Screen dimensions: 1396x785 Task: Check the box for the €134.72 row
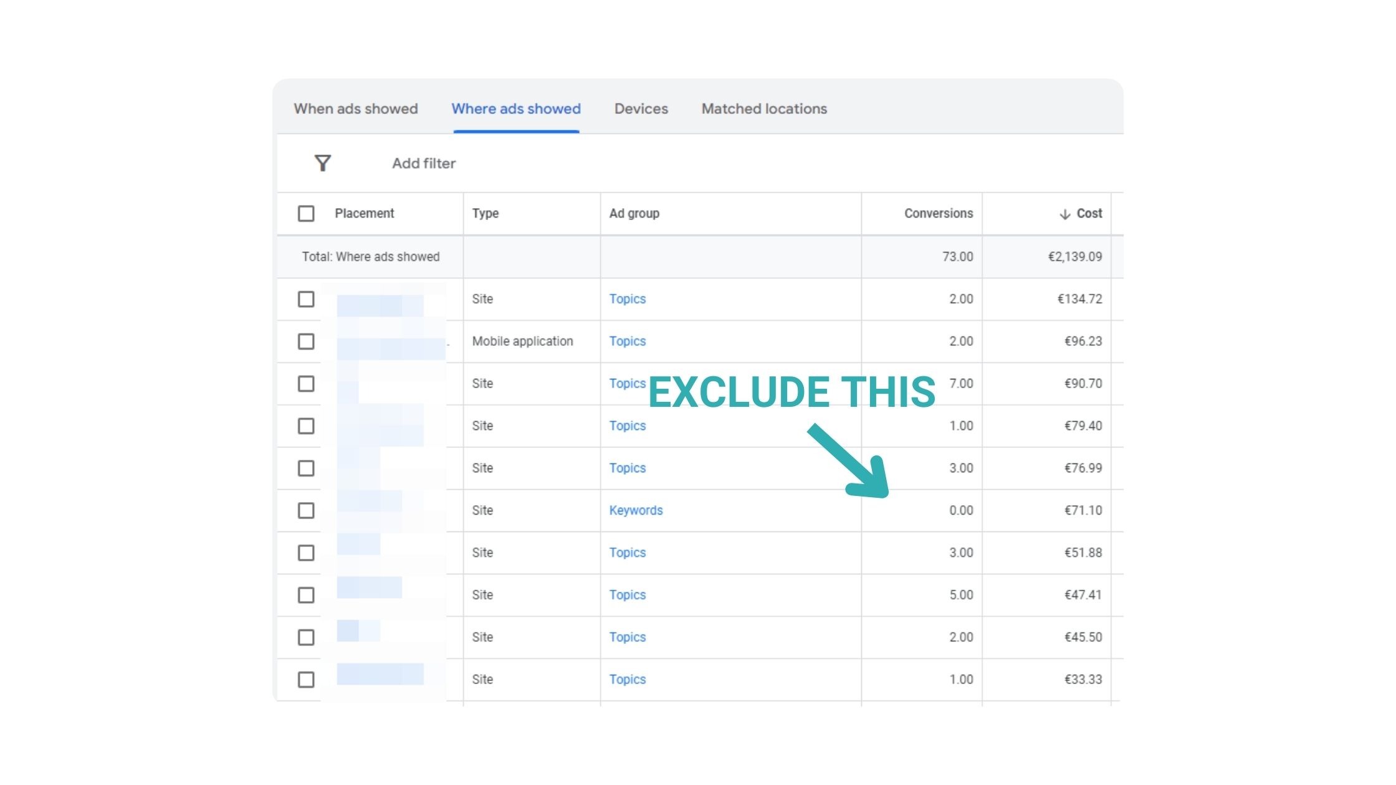[x=306, y=299]
